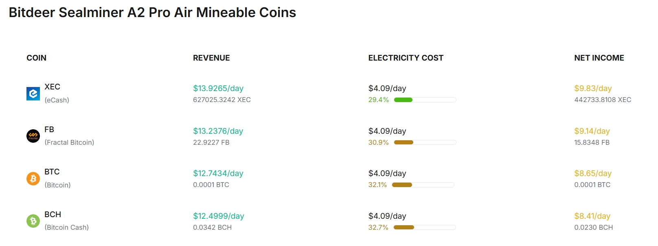Click the 30.9% electricity cost bar

425,142
